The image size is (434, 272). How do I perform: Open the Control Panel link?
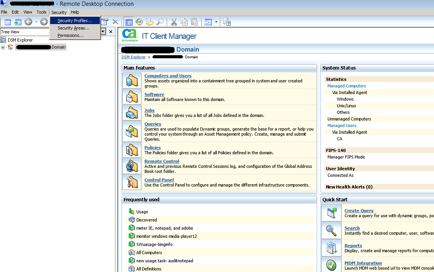pos(159,180)
